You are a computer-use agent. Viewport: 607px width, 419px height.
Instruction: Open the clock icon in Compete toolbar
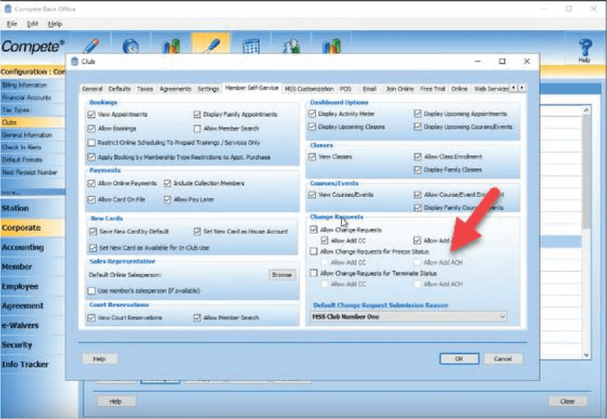click(x=130, y=46)
